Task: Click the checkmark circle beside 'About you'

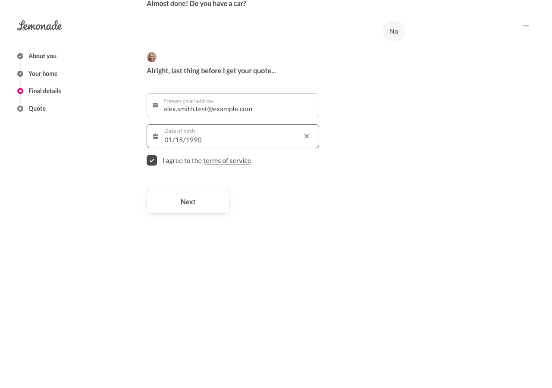Action: (x=20, y=56)
